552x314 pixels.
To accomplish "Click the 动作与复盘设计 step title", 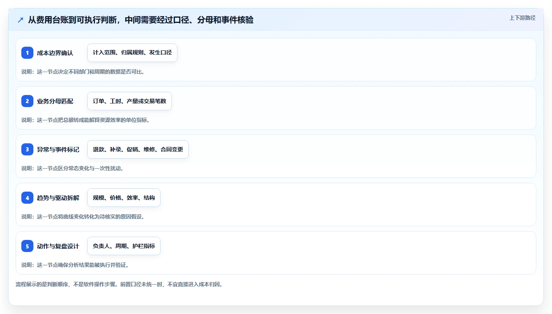I will pos(58,246).
